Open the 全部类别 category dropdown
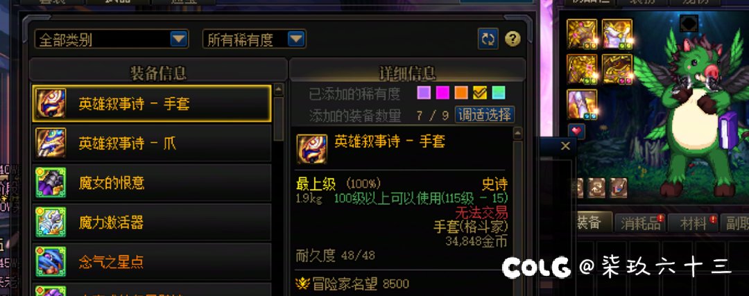 click(x=112, y=39)
